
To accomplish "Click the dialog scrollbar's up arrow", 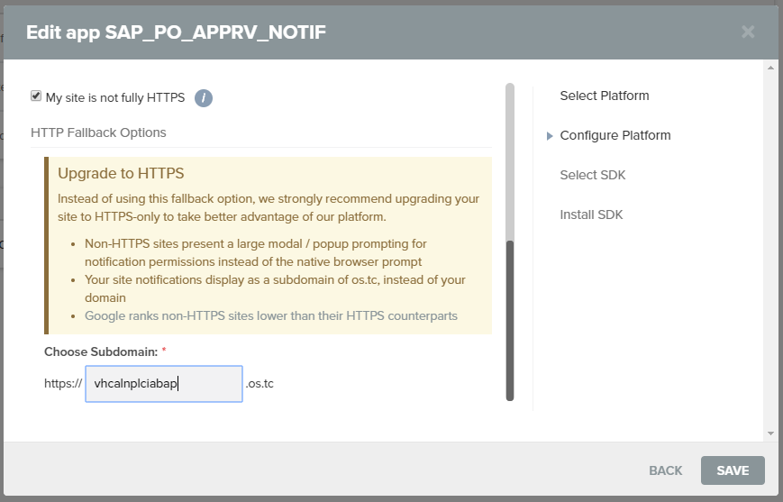I will [x=769, y=68].
